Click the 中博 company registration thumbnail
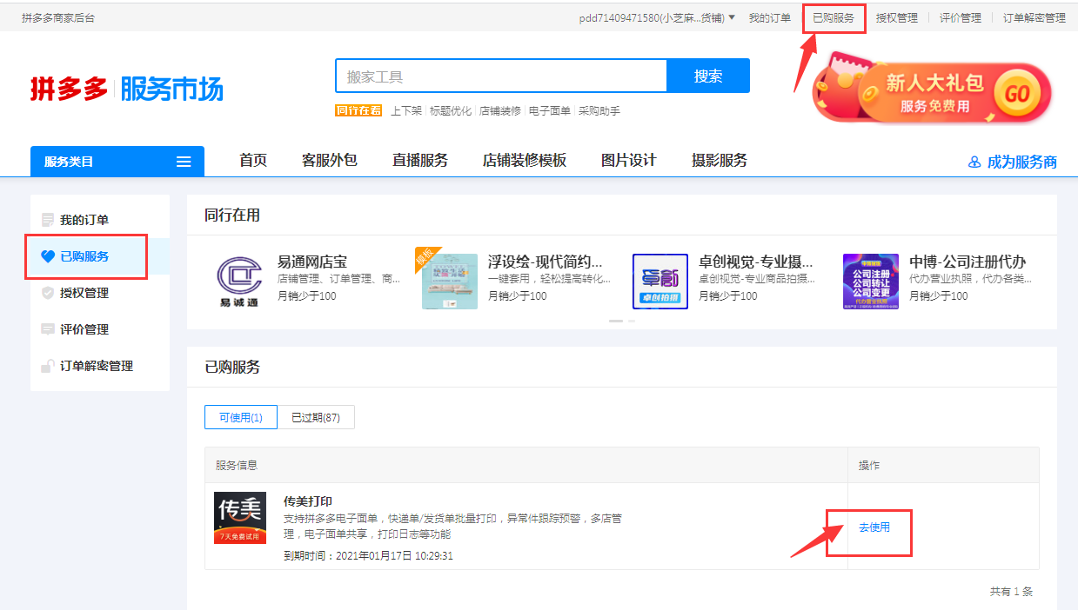 point(870,281)
